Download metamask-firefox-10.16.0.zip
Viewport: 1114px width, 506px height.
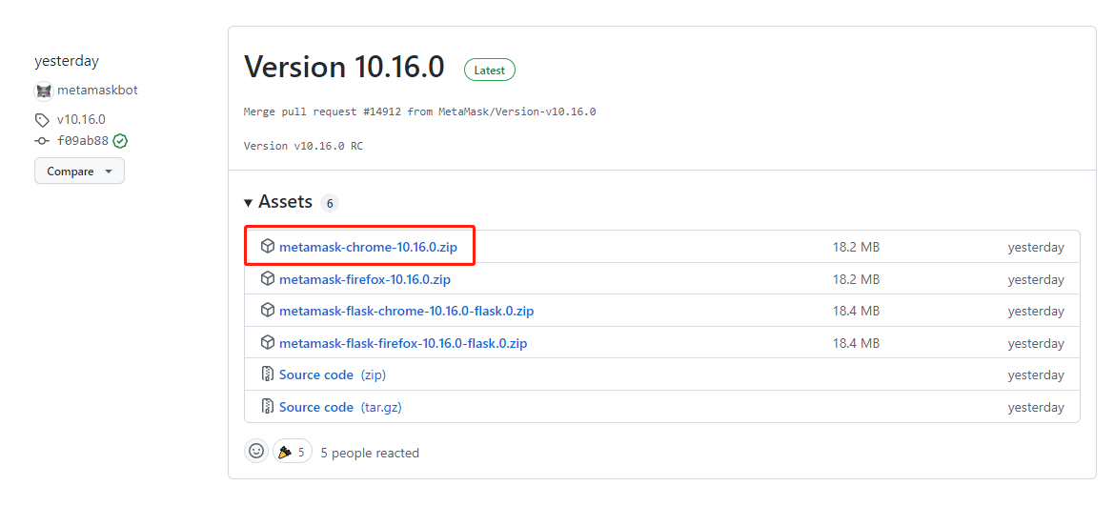[x=364, y=279]
